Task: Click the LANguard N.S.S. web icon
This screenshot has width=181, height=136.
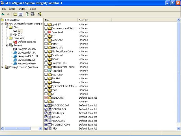Action: pyautogui.click(x=15, y=60)
